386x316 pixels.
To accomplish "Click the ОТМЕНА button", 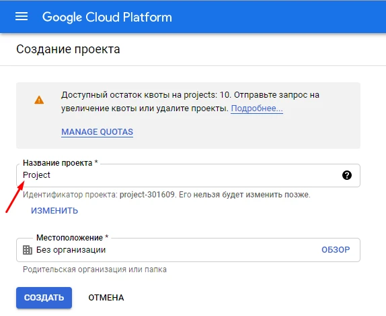I will [106, 298].
